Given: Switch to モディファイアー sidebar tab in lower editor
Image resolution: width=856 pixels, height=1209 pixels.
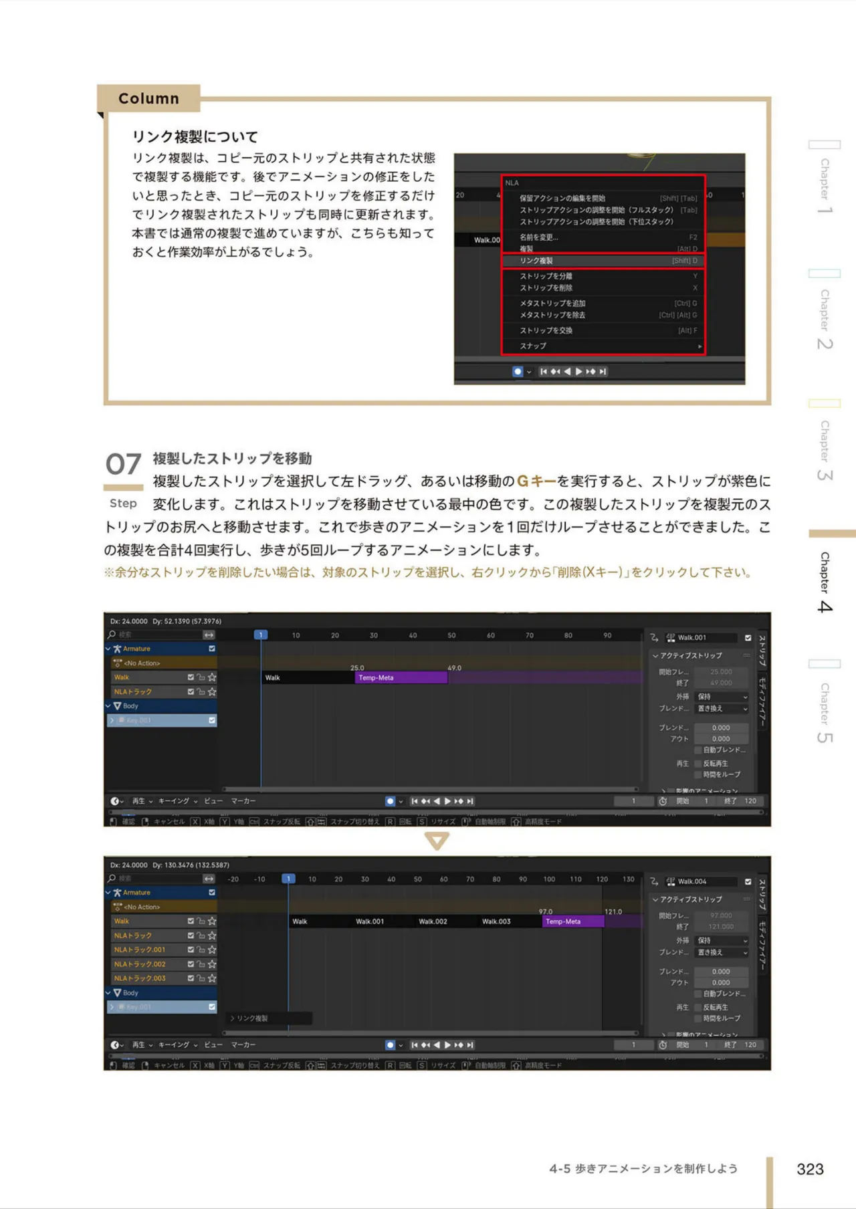Looking at the screenshot, I should click(762, 945).
